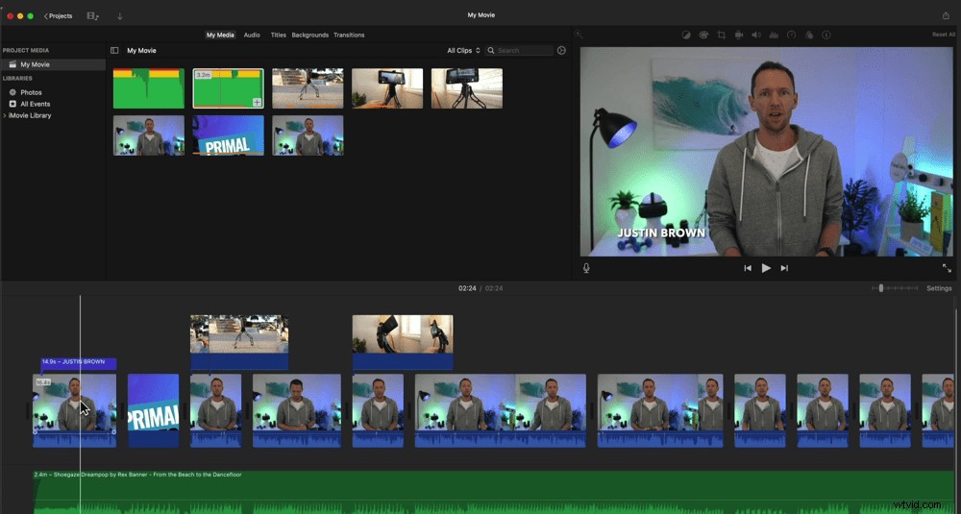961x514 pixels.
Task: Open the Color Correction palette icon
Action: 703,35
